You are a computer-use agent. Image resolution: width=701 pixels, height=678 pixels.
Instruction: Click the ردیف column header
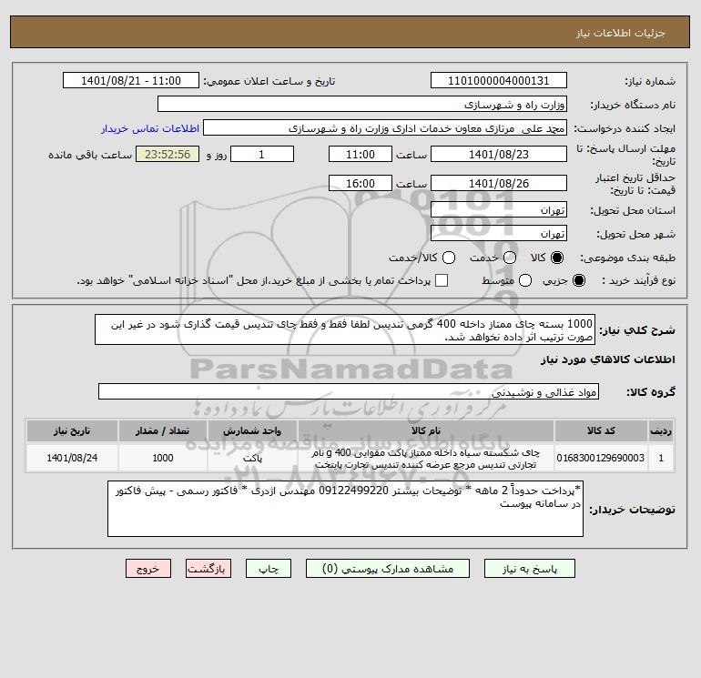pos(661,430)
